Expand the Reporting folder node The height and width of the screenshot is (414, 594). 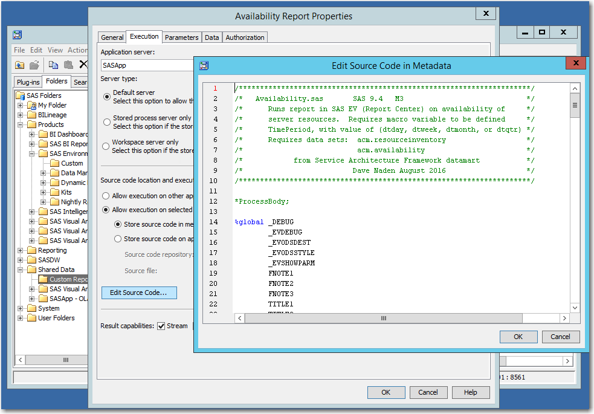pyautogui.click(x=21, y=250)
